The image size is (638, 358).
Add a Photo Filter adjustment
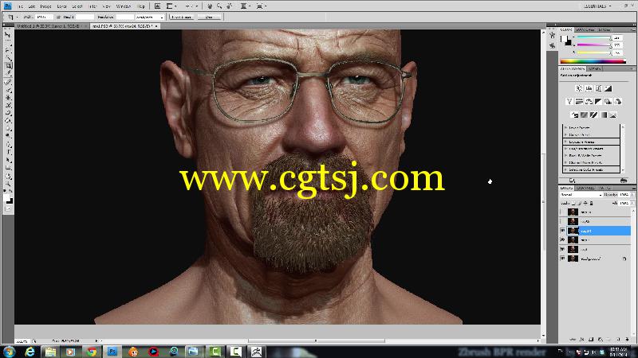click(x=608, y=102)
